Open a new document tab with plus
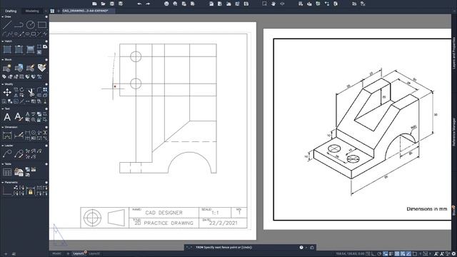This screenshot has height=257, width=457. point(59,11)
